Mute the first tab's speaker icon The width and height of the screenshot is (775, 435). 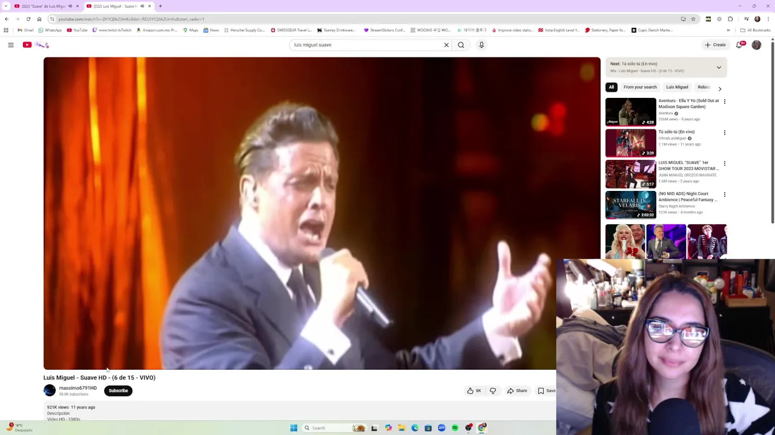coord(70,6)
